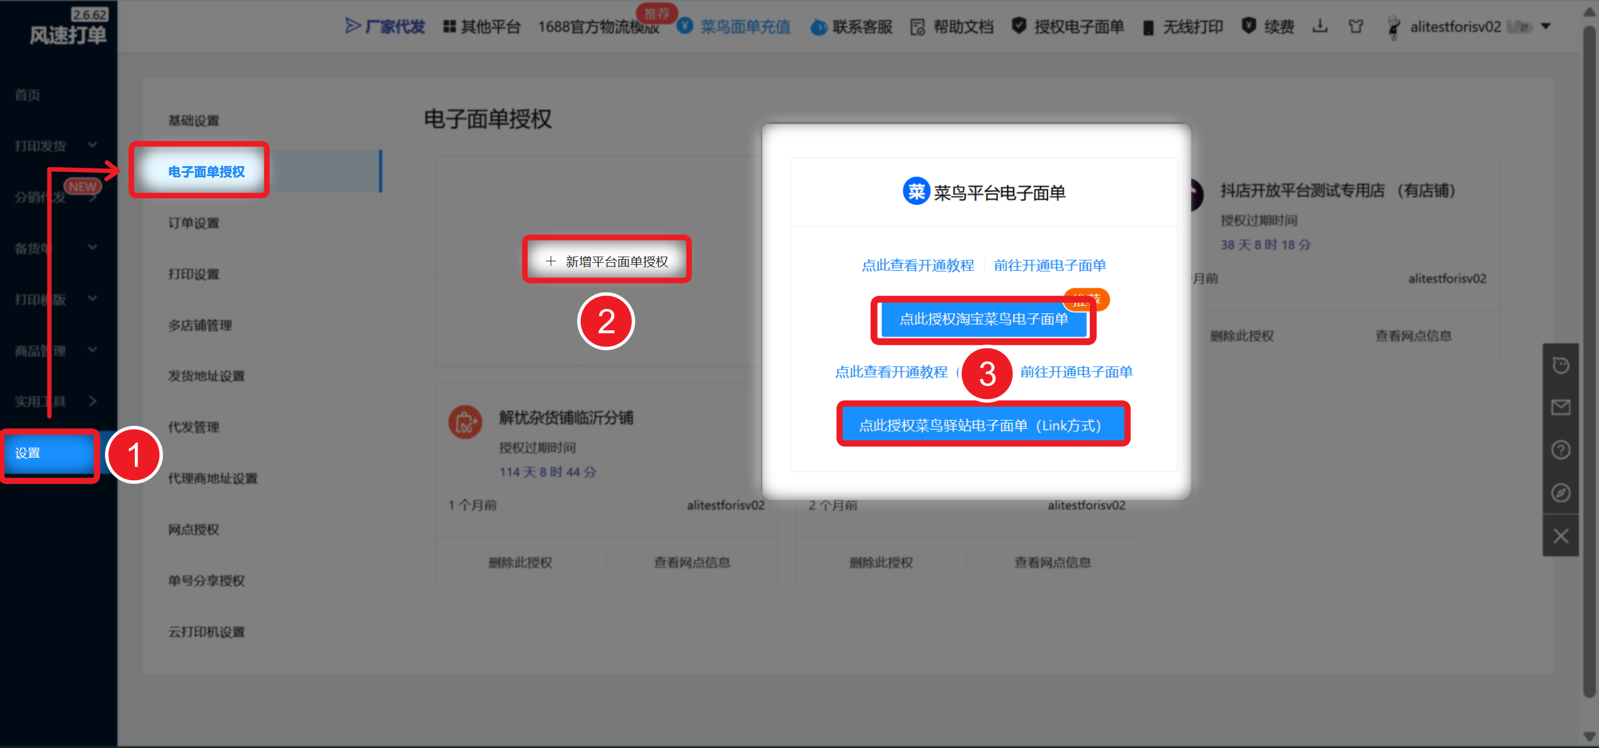Expand the 备货单 sidebar chevron
Image resolution: width=1599 pixels, height=748 pixels.
coord(92,248)
